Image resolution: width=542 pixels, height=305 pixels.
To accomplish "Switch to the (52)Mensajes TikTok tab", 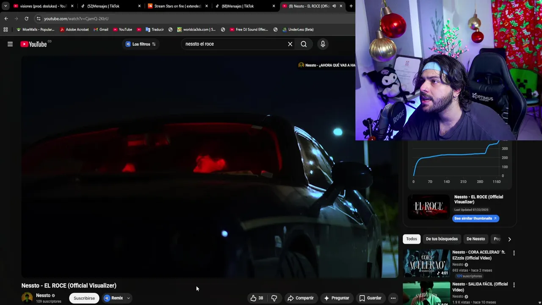I will point(103,6).
